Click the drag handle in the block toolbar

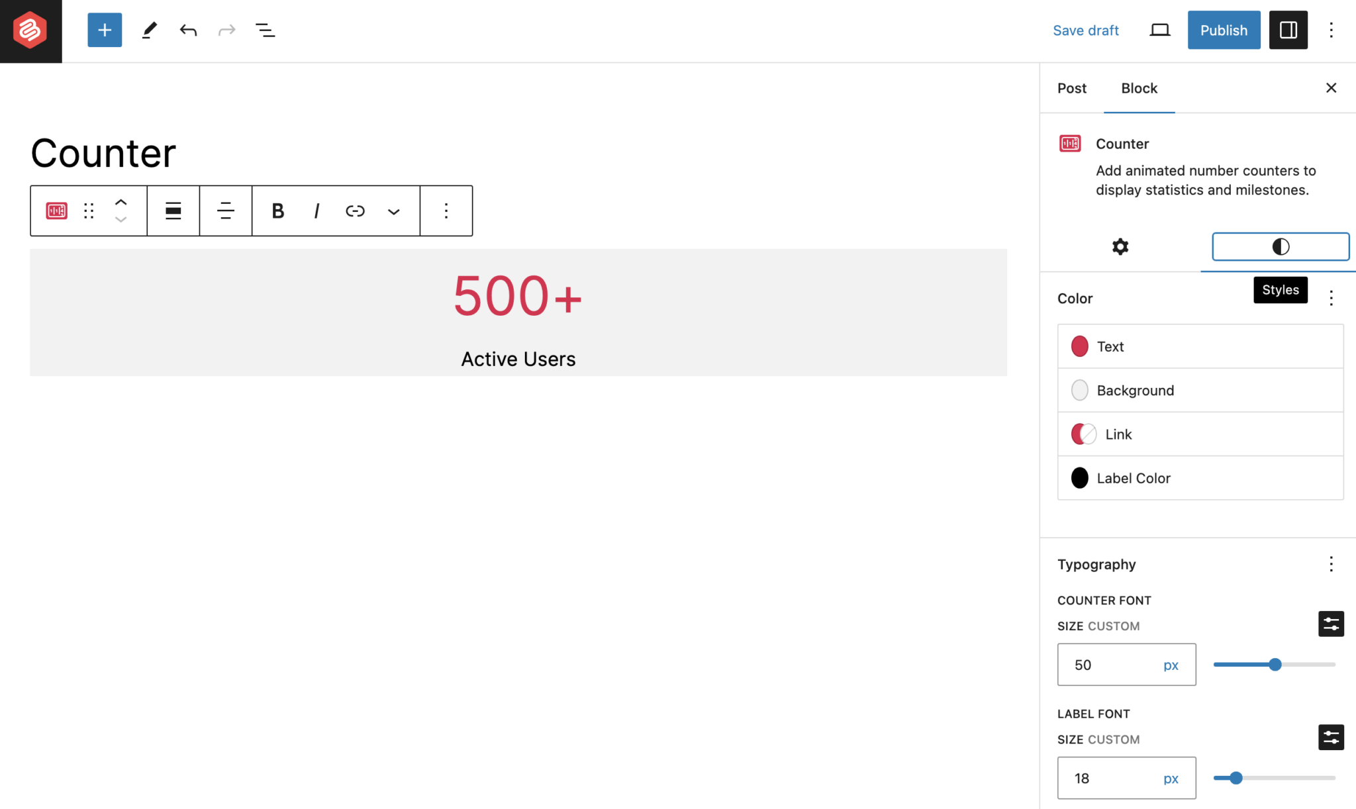pyautogui.click(x=88, y=211)
